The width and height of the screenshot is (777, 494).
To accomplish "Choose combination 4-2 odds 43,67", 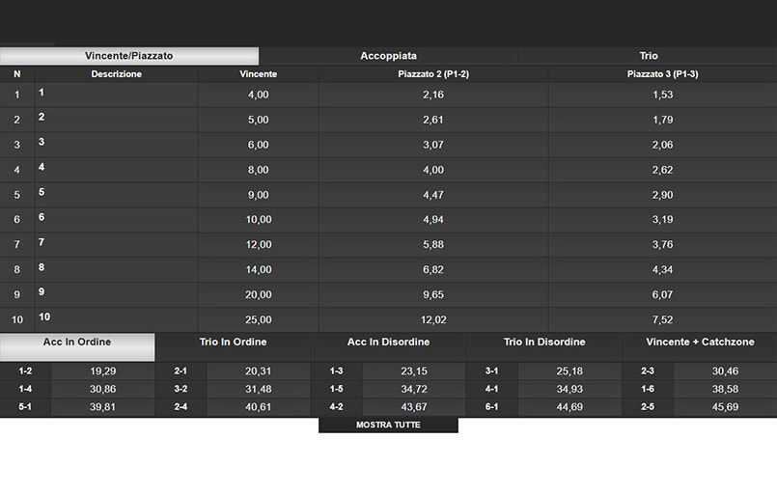I will point(414,407).
